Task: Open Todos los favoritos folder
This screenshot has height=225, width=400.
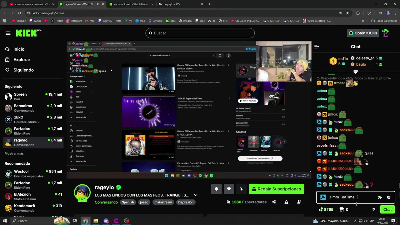Action: [x=384, y=21]
